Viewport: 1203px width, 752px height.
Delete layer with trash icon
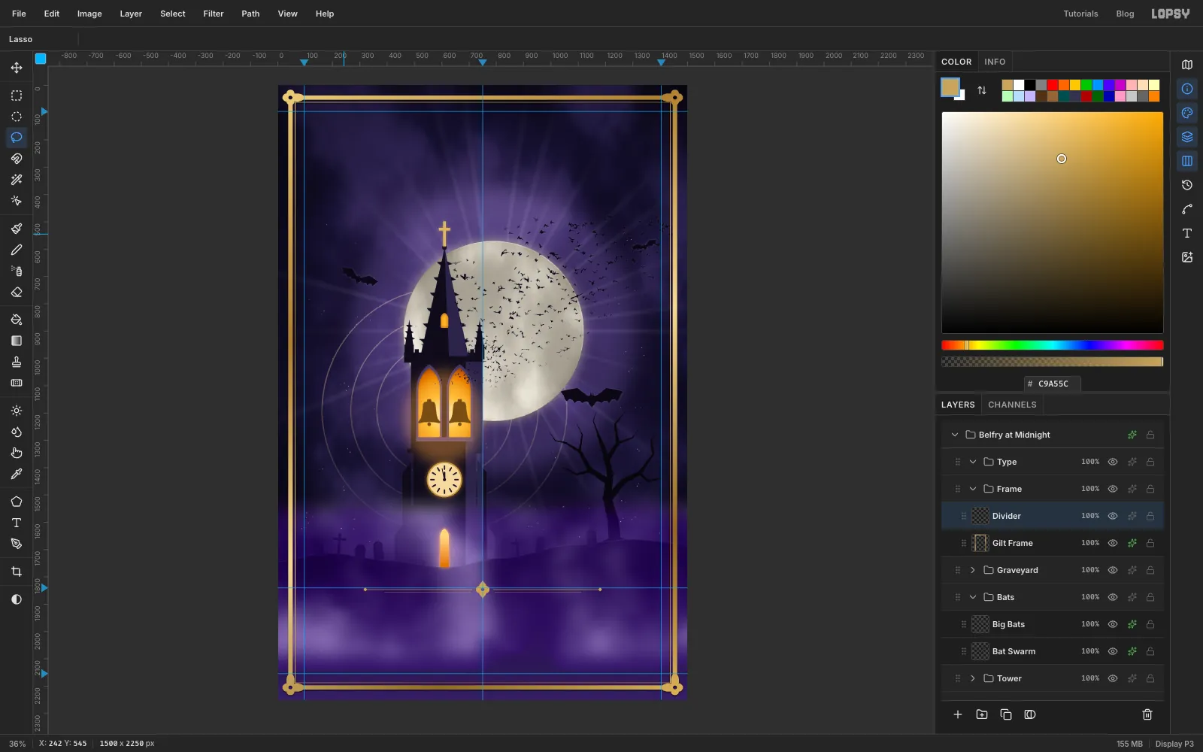(x=1147, y=714)
